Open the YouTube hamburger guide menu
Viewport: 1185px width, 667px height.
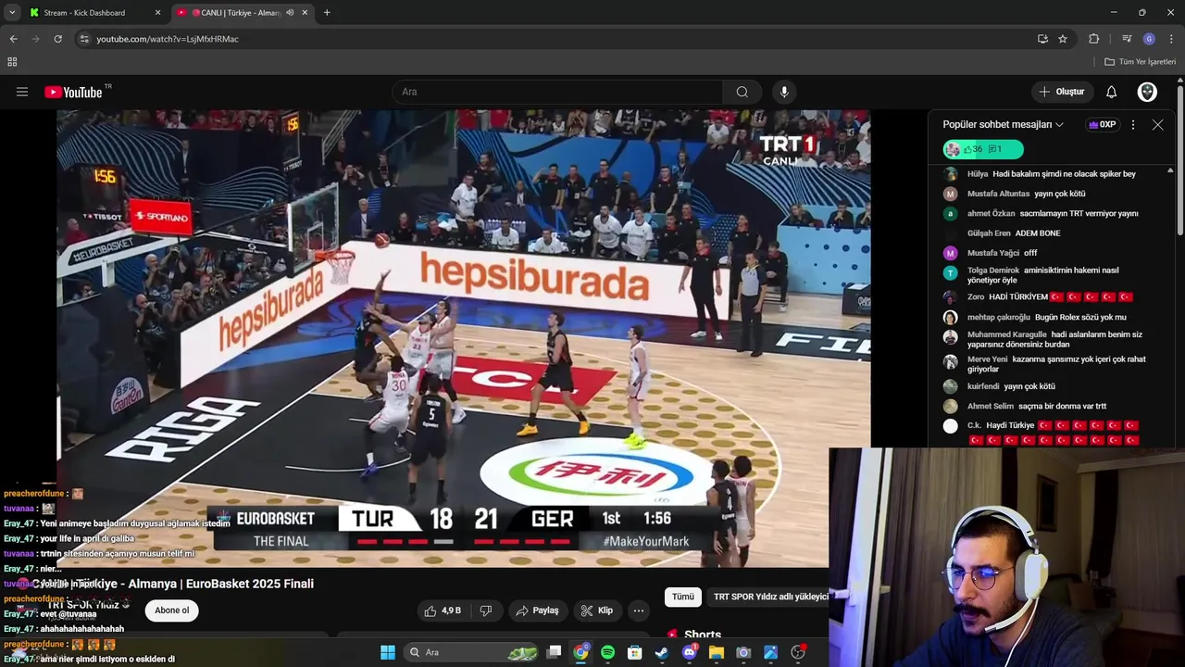pyautogui.click(x=22, y=92)
